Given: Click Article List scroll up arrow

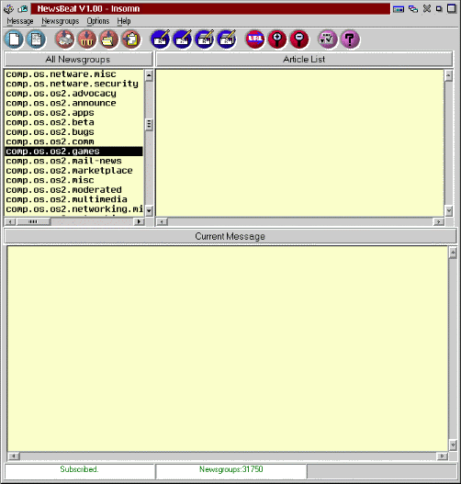Looking at the screenshot, I should tap(449, 75).
